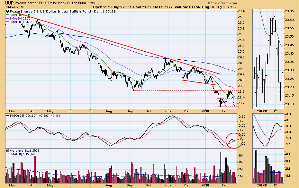The image size is (299, 188).
Task: Click the Volume 811,509 legend label
Action: pyautogui.click(x=25, y=150)
